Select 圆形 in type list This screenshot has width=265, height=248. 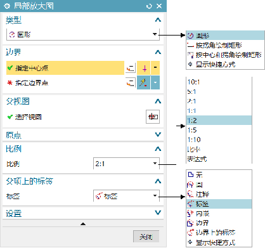[x=225, y=36]
